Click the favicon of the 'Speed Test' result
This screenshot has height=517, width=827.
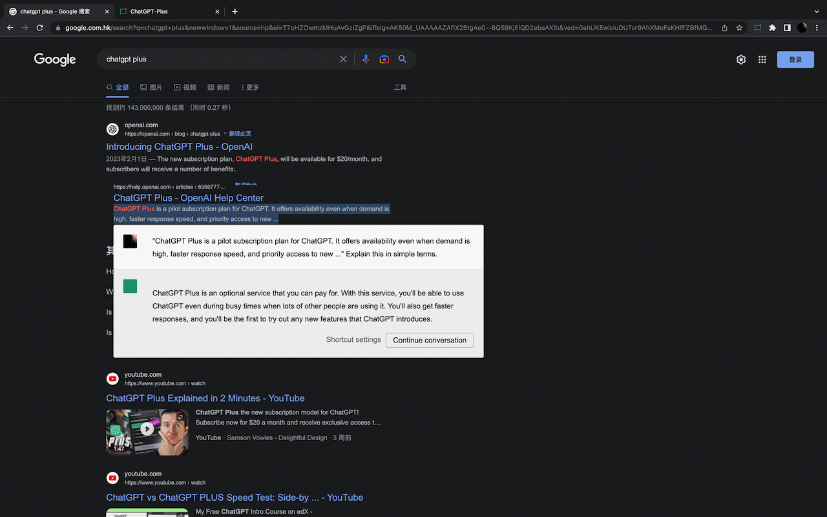tap(112, 478)
